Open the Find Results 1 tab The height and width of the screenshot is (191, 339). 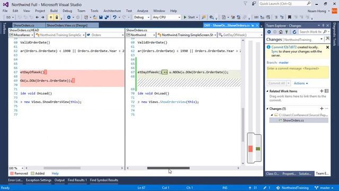77,180
